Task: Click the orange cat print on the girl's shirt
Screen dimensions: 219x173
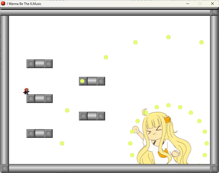Action: pyautogui.click(x=163, y=153)
